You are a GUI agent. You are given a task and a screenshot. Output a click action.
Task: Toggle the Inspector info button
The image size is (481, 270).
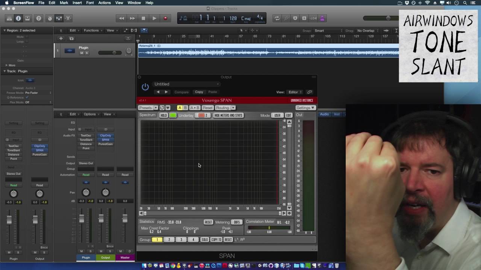(x=18, y=18)
